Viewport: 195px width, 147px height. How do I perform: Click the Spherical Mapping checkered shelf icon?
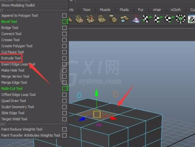[x=169, y=19]
